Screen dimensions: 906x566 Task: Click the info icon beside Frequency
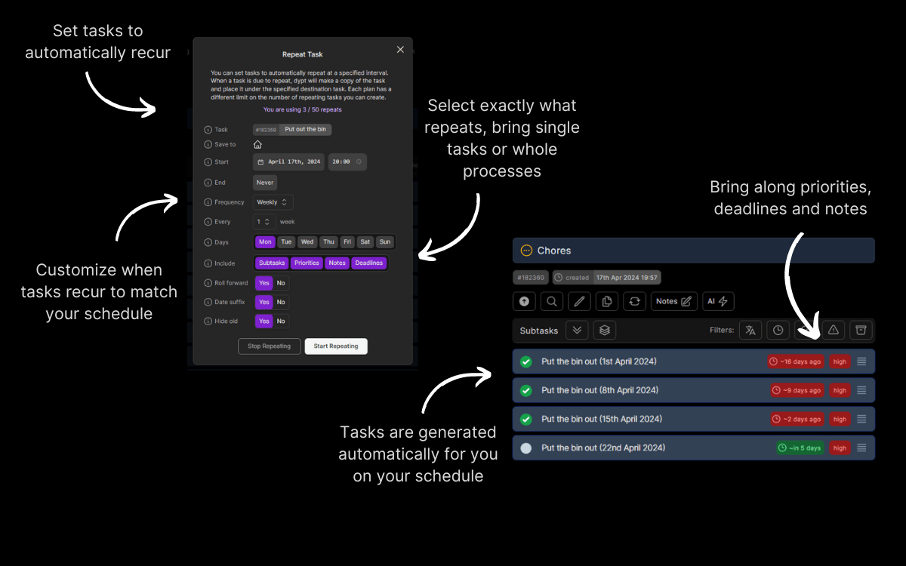[208, 202]
